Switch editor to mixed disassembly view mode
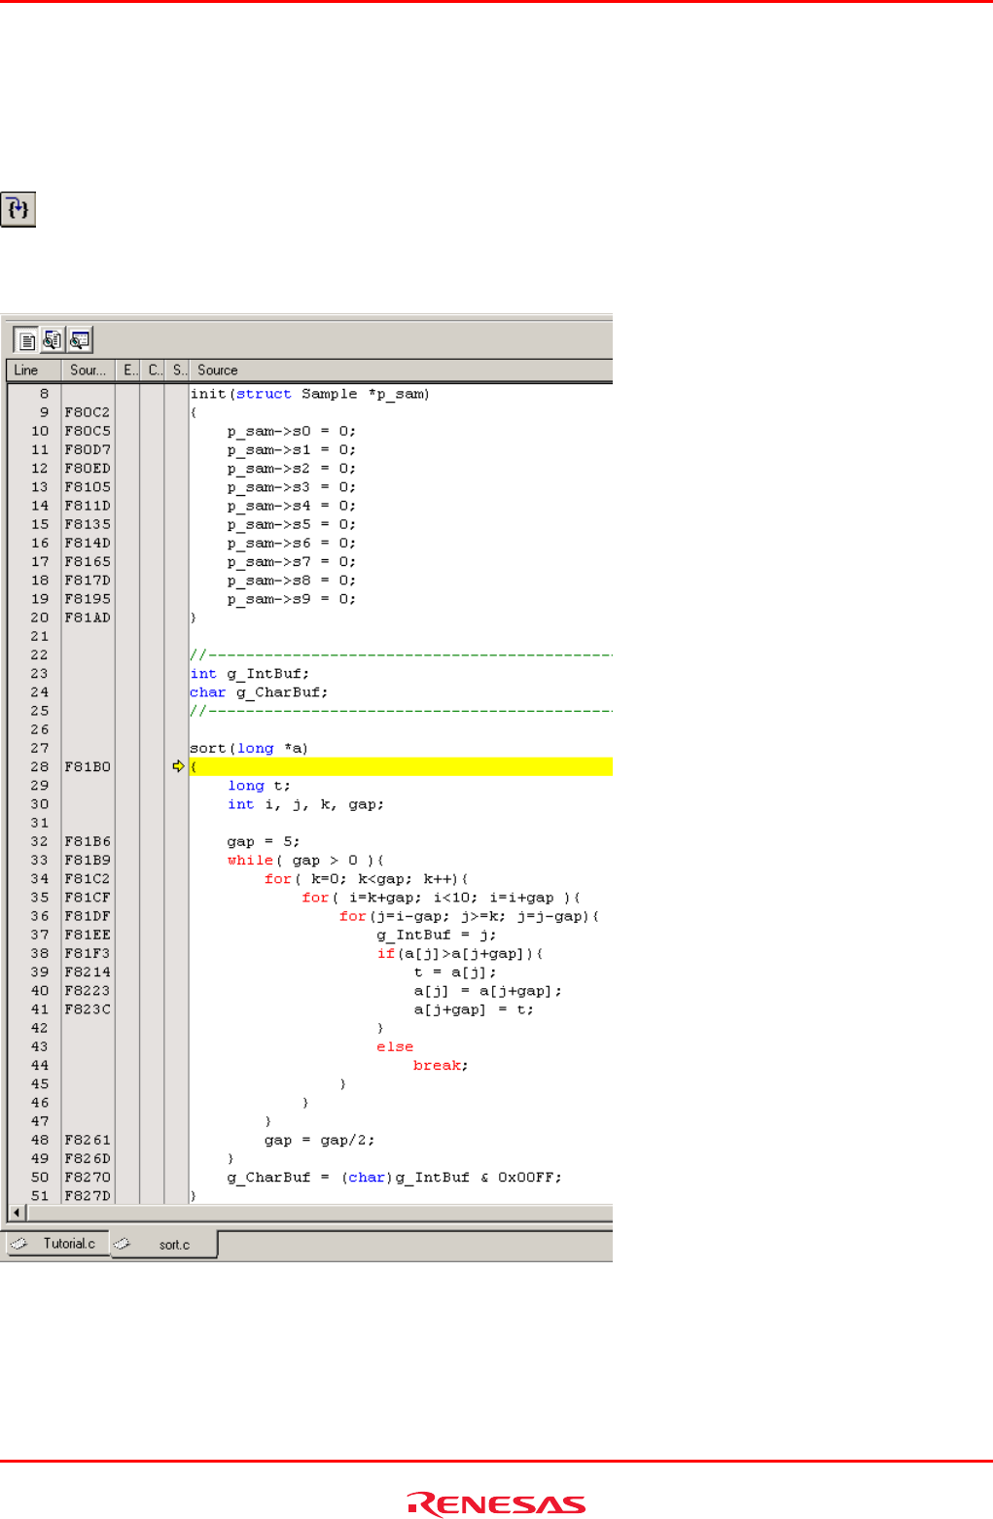Screen dimensions: 993x1519 (x=53, y=339)
